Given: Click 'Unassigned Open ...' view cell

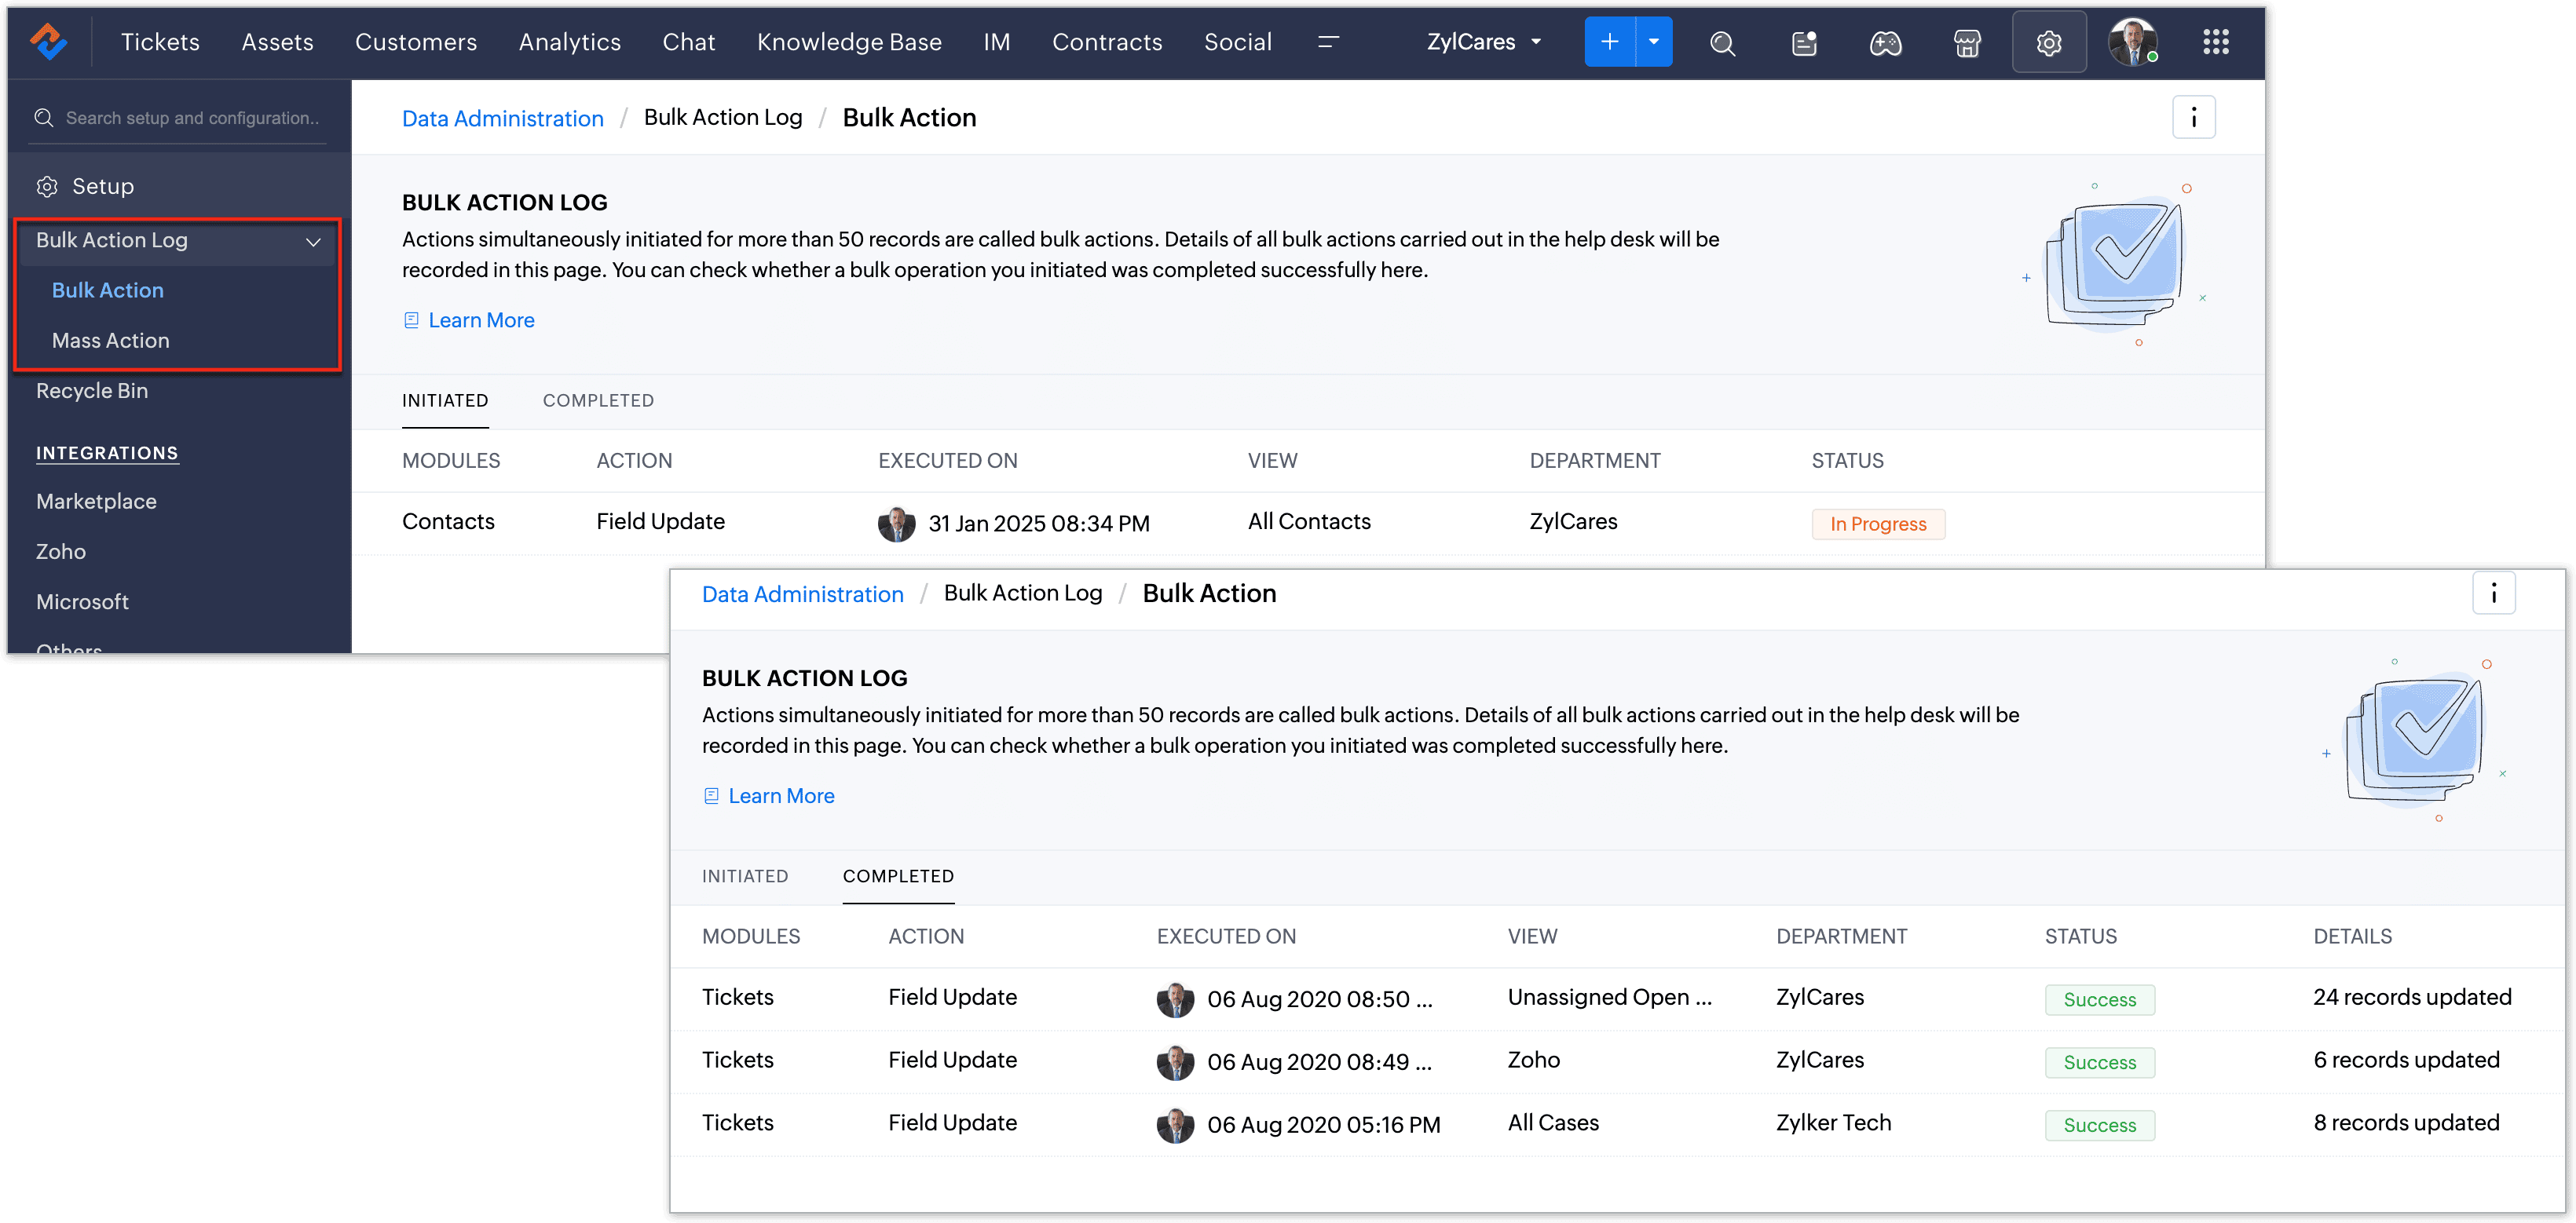Looking at the screenshot, I should tap(1609, 997).
